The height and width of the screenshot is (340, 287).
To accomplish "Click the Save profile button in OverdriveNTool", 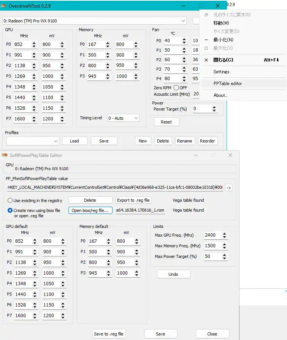I will tap(104, 141).
